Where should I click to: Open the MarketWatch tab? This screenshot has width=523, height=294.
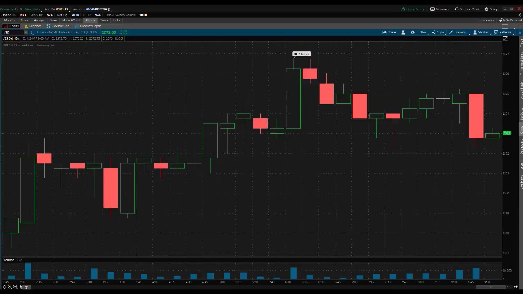pos(72,20)
